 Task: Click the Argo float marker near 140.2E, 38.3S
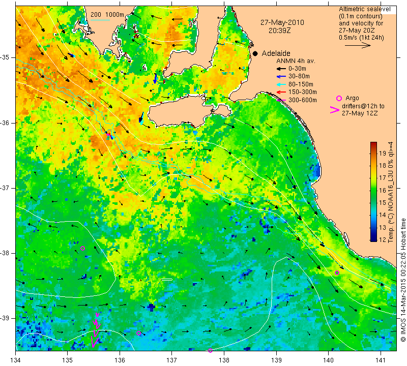coord(337,272)
